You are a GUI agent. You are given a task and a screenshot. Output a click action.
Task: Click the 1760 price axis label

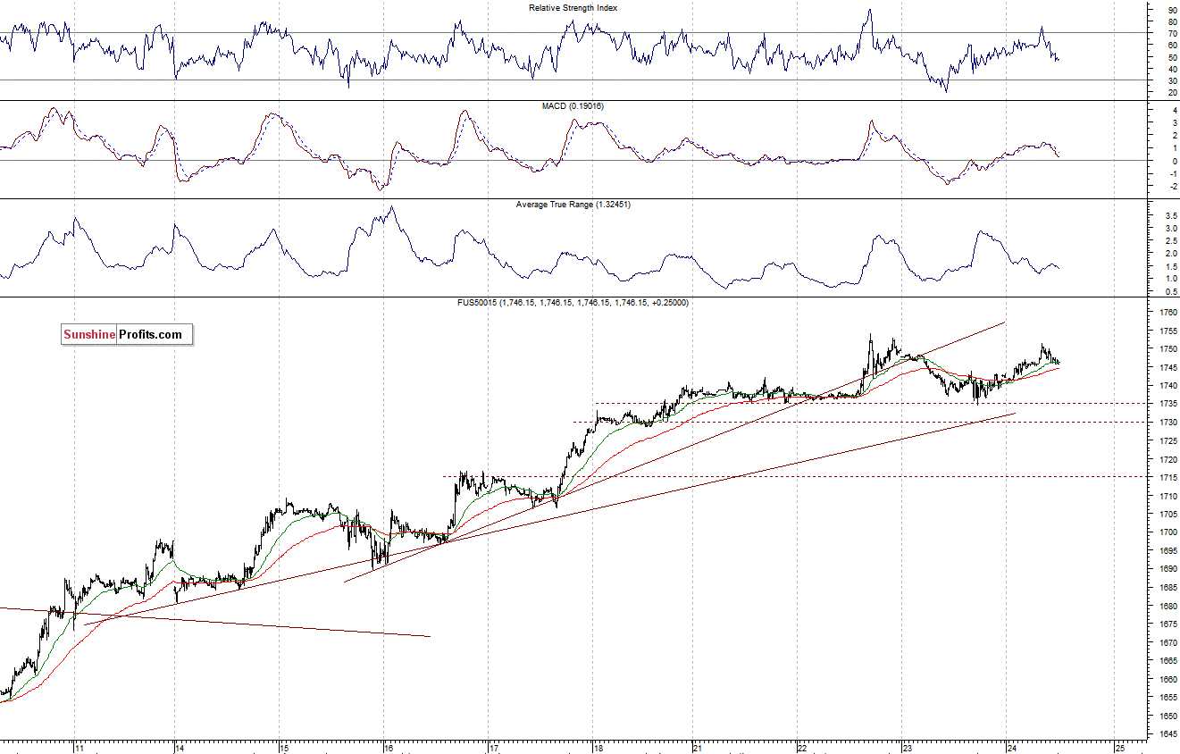(x=1167, y=314)
